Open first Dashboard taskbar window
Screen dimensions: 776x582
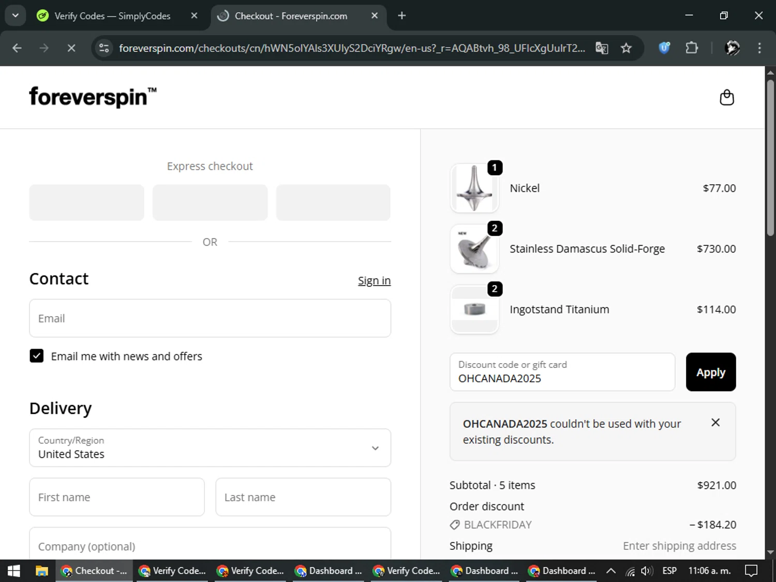329,571
